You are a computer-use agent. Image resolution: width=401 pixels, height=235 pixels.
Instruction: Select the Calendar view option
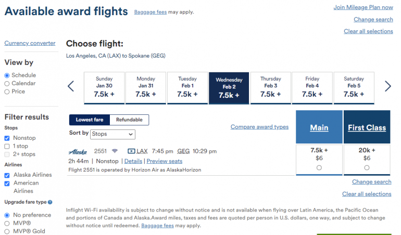click(x=7, y=83)
